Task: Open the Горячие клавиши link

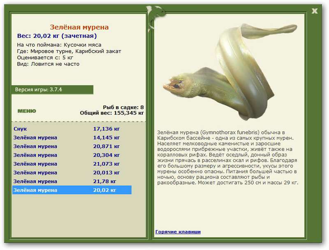Action: pos(178,232)
